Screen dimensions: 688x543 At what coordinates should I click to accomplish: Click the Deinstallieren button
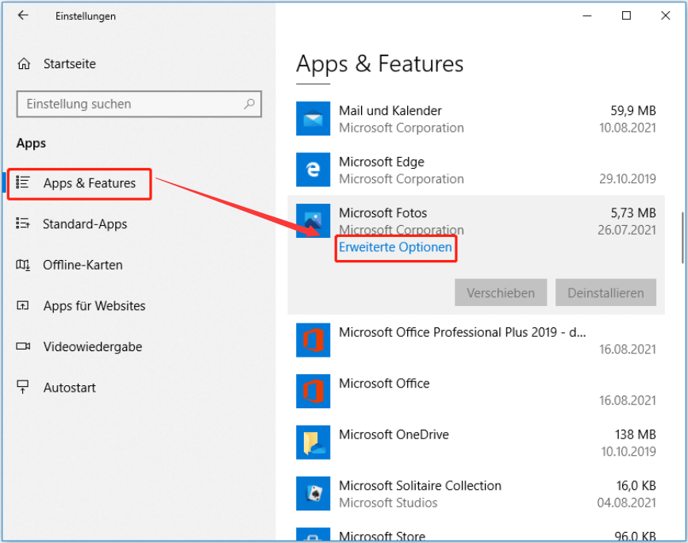[x=605, y=293]
